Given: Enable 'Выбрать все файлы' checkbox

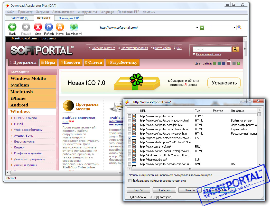Looking at the screenshot, I should [x=130, y=181].
